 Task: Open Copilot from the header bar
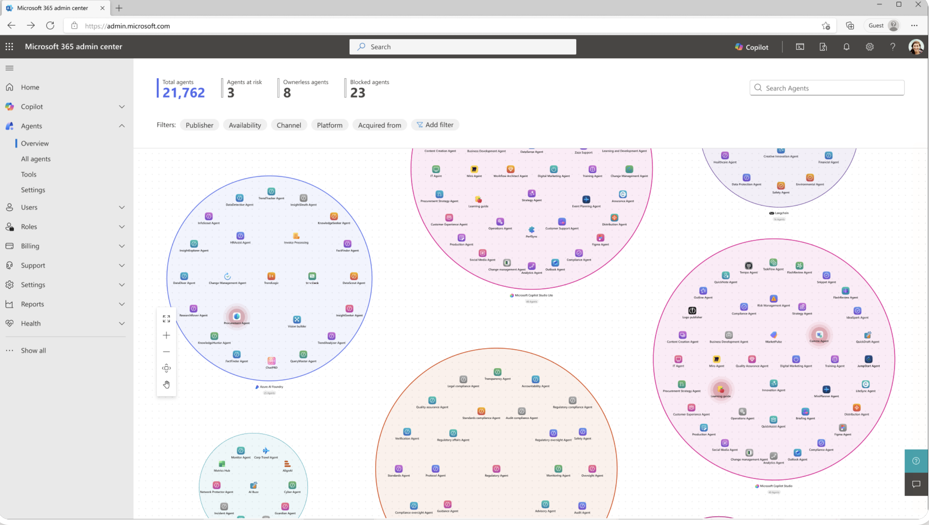click(x=752, y=47)
